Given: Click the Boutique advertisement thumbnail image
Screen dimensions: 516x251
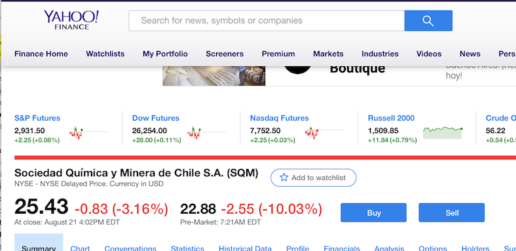Looking at the screenshot, I should point(214,76).
